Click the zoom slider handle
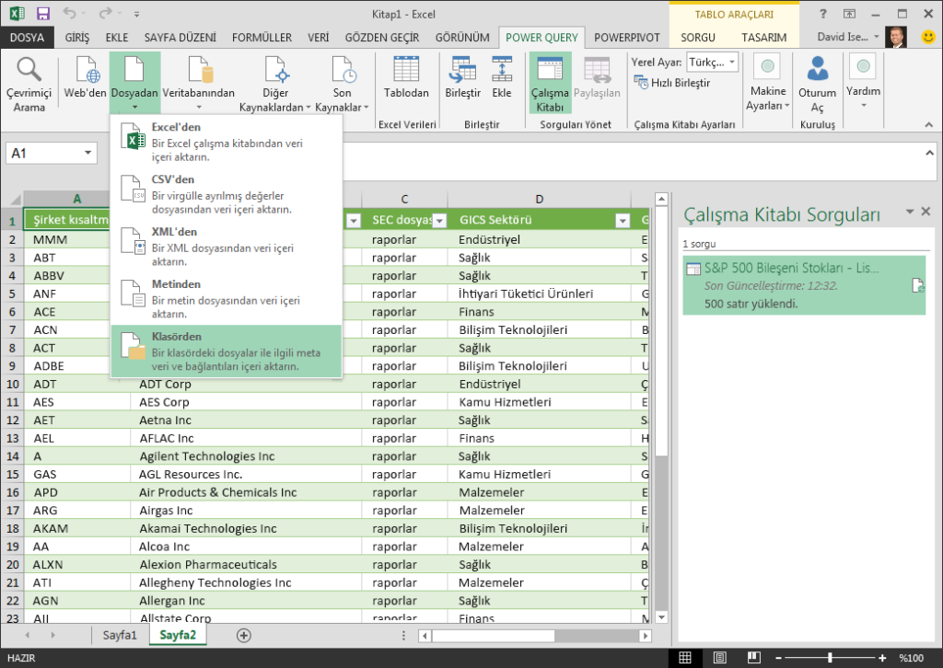 coord(830,658)
